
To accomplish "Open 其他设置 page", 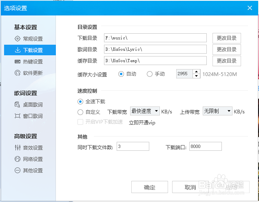I will [x=30, y=170].
